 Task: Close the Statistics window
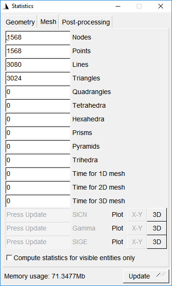[x=161, y=7]
